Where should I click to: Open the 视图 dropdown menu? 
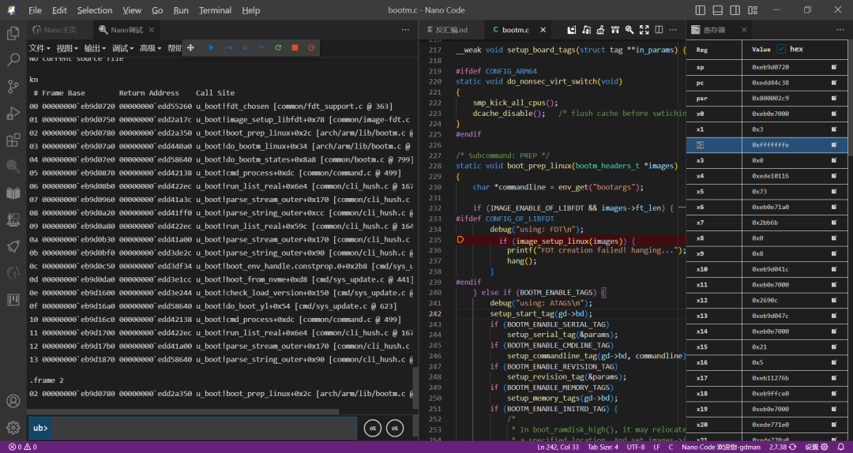coord(67,48)
